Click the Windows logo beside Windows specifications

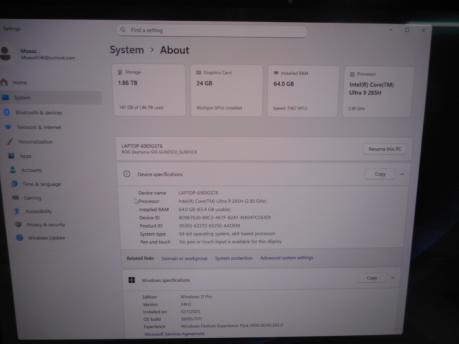(x=132, y=280)
